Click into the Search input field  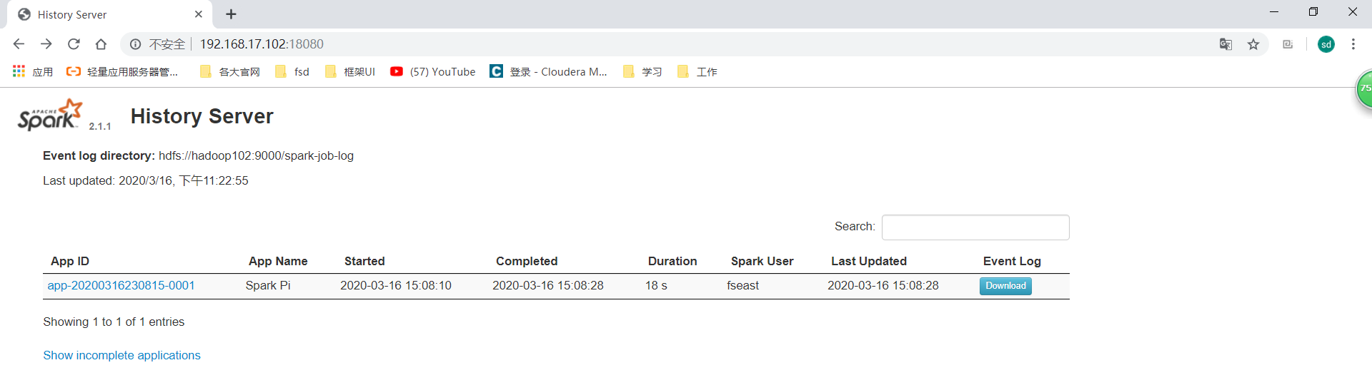pos(975,227)
